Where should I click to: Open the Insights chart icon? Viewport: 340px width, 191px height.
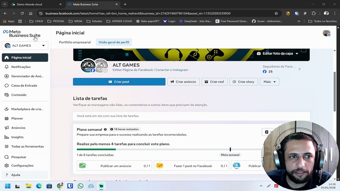click(7, 137)
